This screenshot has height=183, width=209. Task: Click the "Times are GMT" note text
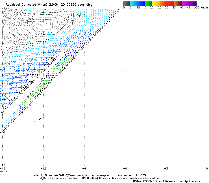click(x=55, y=175)
